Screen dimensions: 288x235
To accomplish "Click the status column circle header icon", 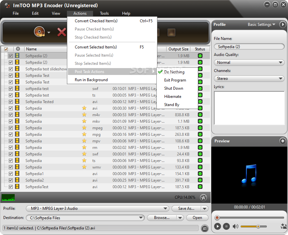I will coord(18,49).
